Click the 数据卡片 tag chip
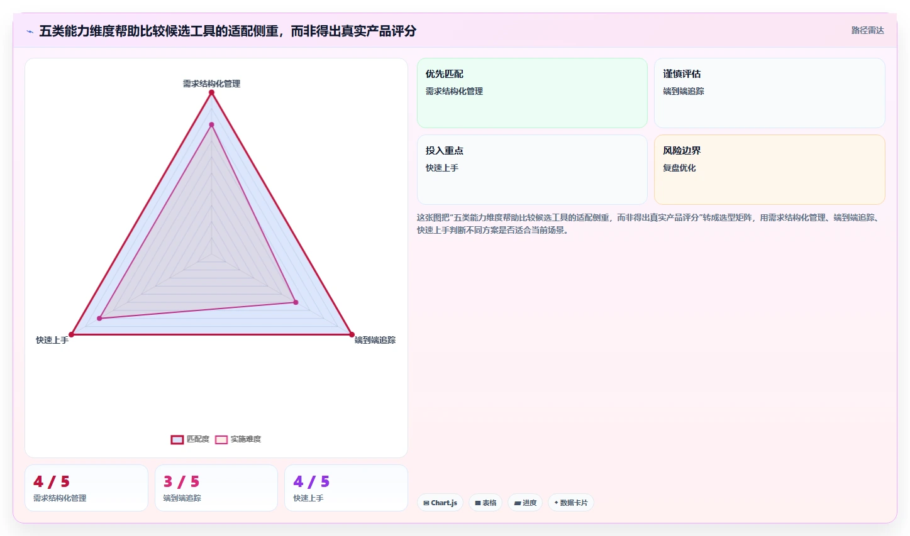 (x=571, y=503)
